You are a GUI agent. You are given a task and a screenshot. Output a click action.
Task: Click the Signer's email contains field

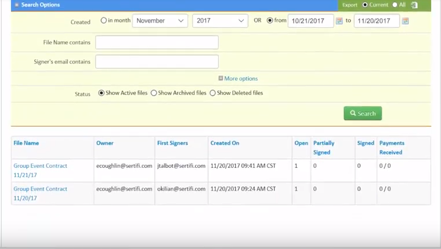click(x=157, y=62)
